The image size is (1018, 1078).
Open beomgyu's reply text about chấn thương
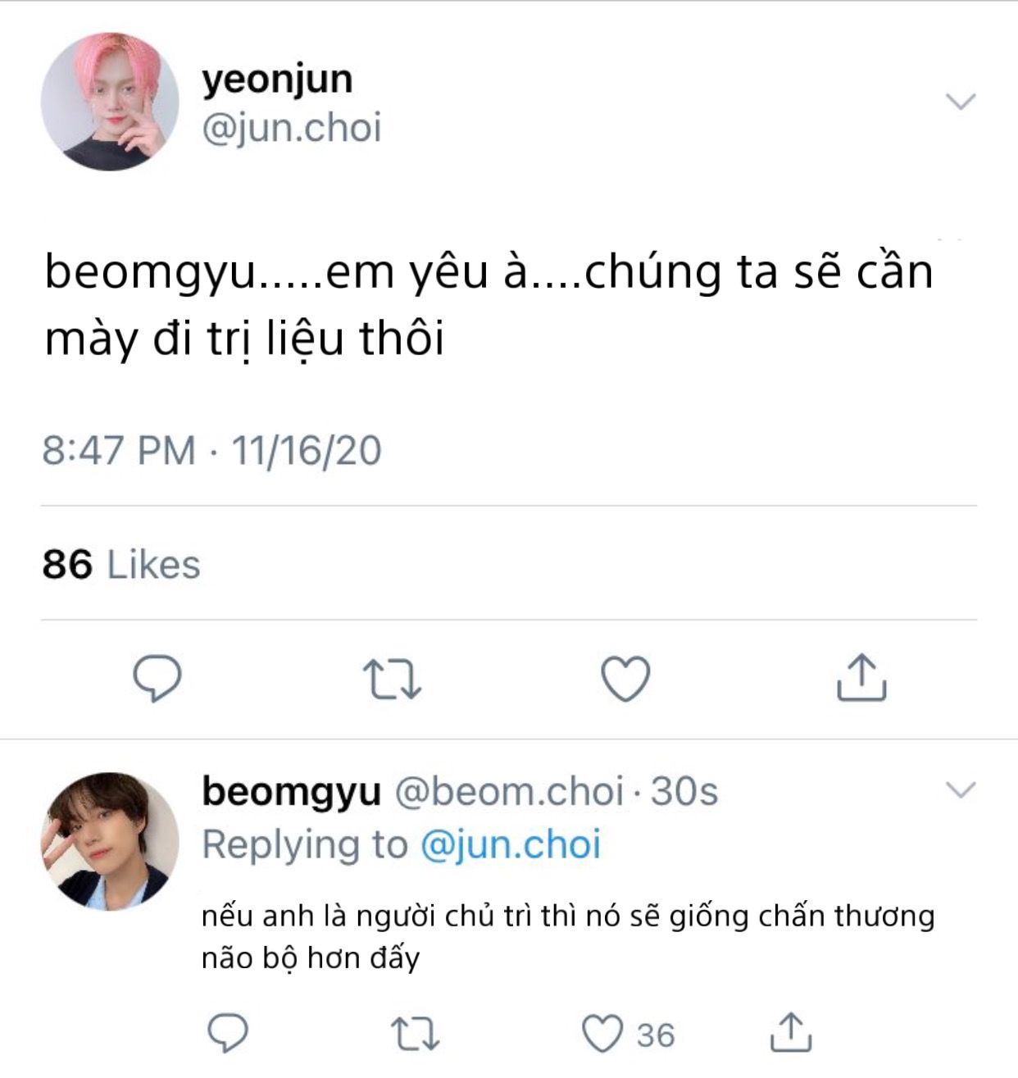tap(568, 937)
